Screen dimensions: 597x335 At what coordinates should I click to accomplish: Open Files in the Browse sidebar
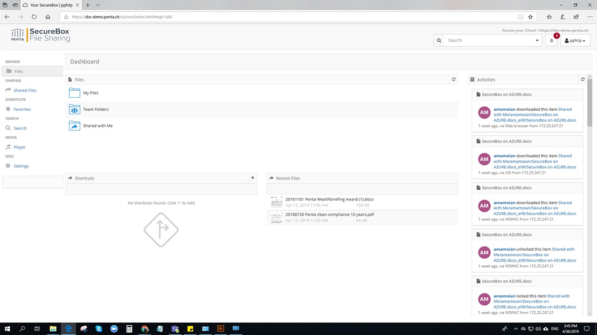click(x=32, y=71)
